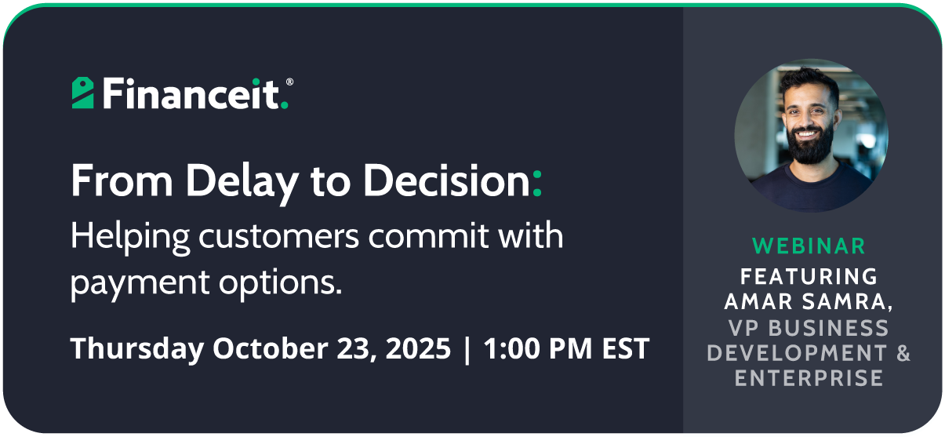The width and height of the screenshot is (945, 437).
Task: Click the green WEBINAR label
Action: tap(809, 246)
